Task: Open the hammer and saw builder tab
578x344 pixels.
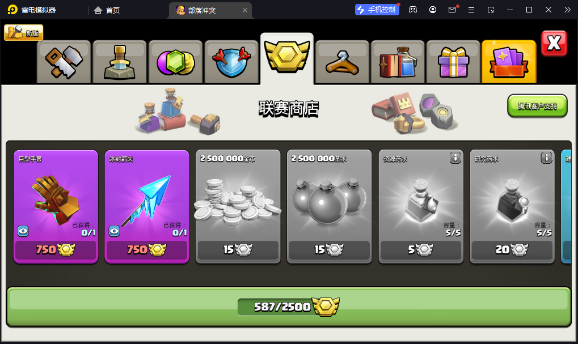Action: (64, 62)
